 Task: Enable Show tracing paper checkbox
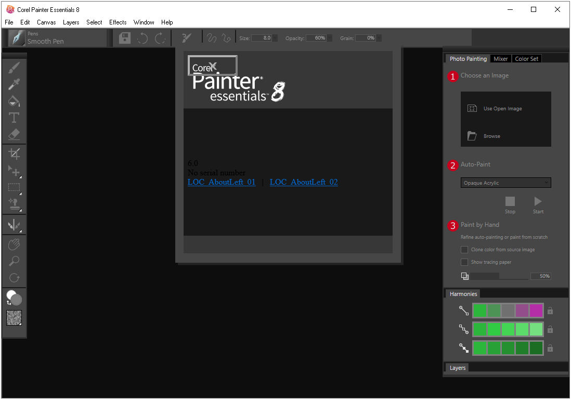pyautogui.click(x=464, y=262)
